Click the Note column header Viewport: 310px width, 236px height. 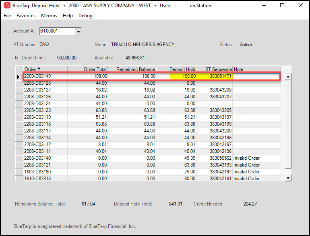[x=256, y=69]
